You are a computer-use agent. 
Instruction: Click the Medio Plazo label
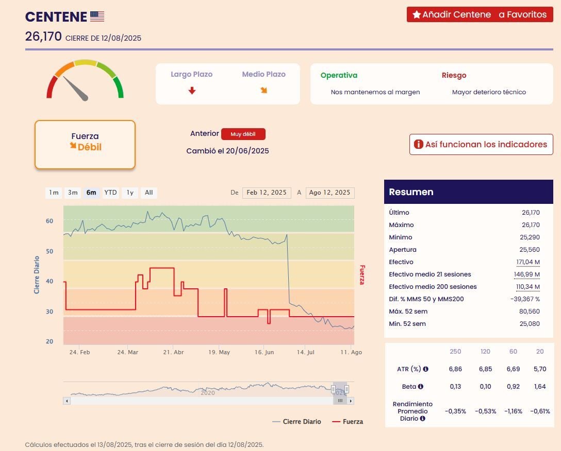tap(263, 74)
